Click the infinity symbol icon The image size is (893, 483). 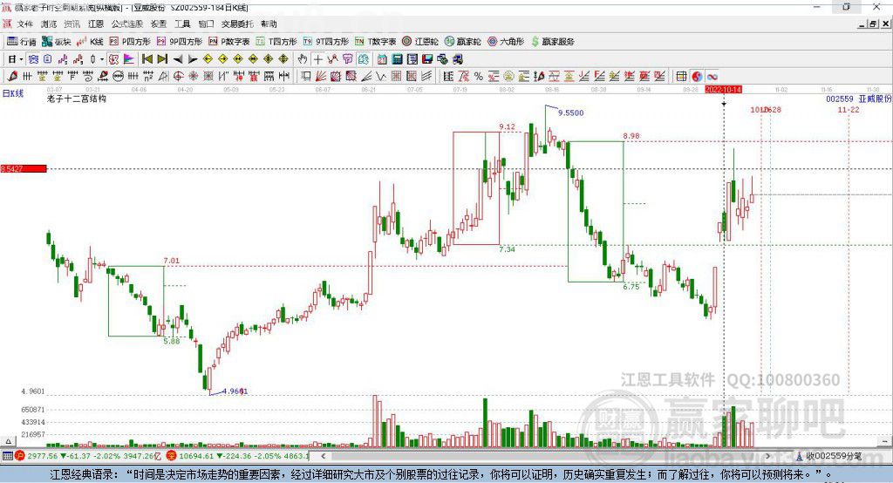712,77
